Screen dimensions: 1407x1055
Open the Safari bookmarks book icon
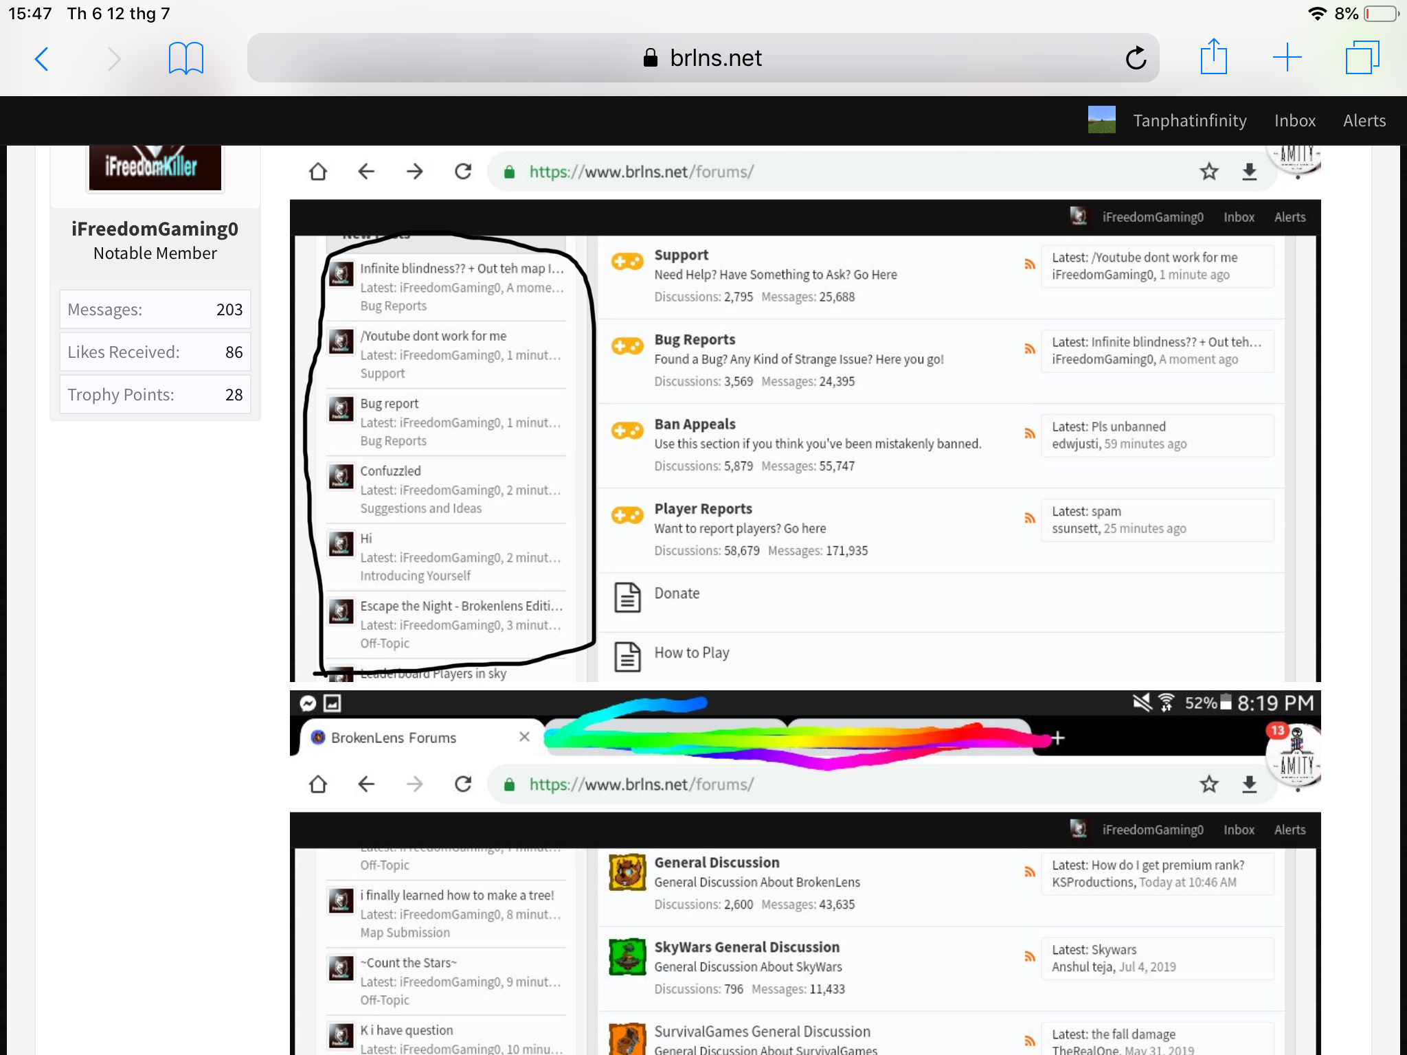(185, 58)
